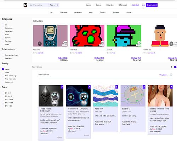Viewport: 177px width, 141px height.
Task: Uncheck the Newest sort checkbox
Action: pyautogui.click(x=3, y=69)
